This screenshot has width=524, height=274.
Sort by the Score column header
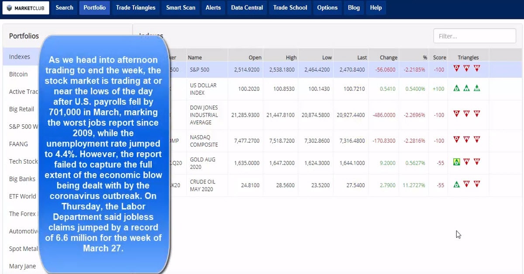[x=440, y=58]
